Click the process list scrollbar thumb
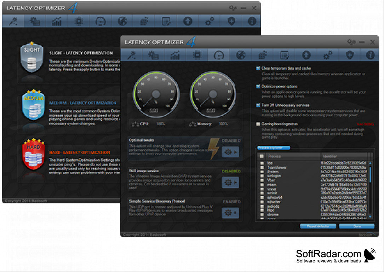This screenshot has height=272, width=384. tap(370, 174)
